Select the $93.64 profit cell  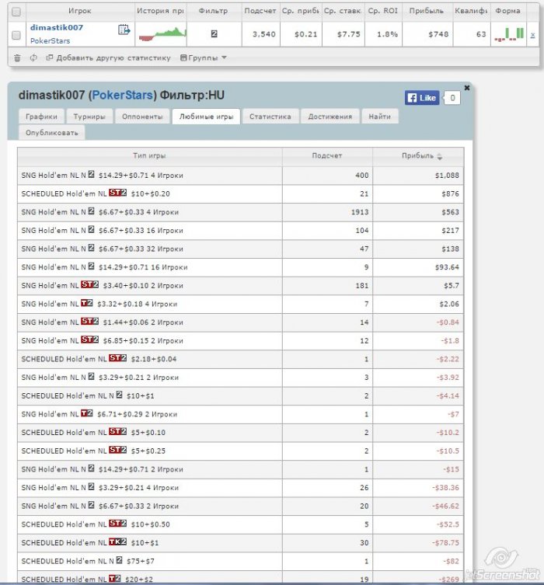tap(418, 267)
